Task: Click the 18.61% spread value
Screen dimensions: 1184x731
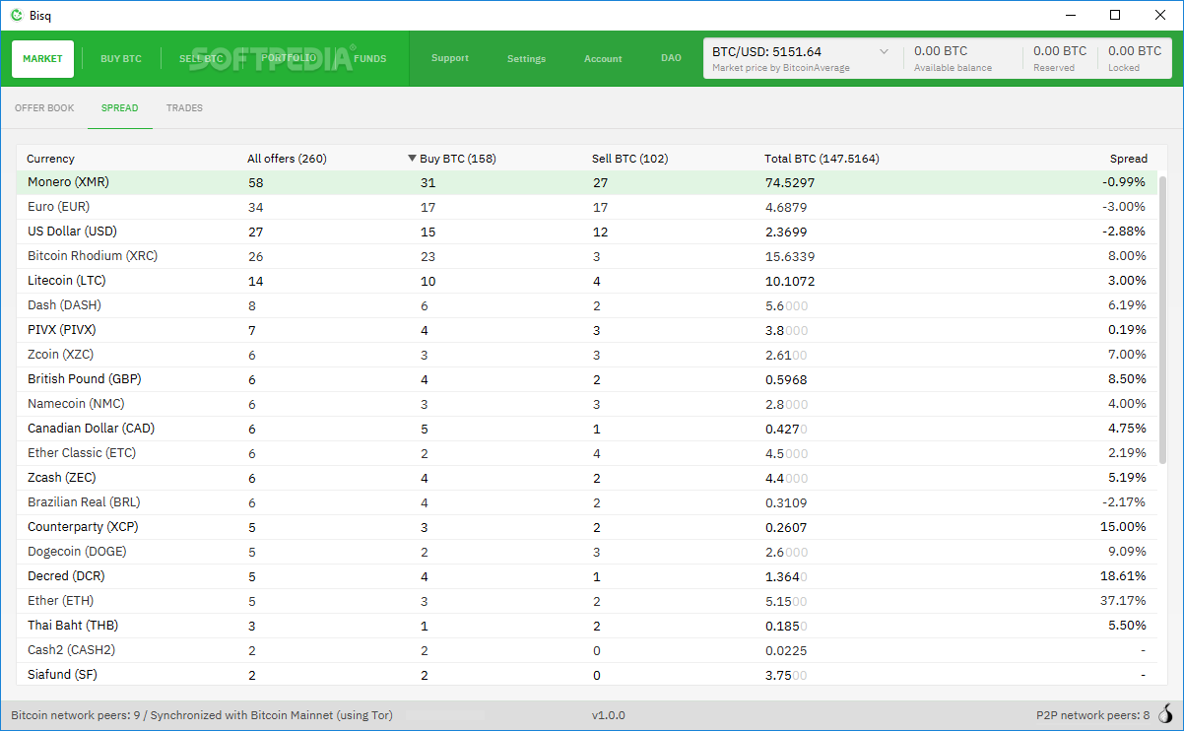Action: pos(1123,576)
